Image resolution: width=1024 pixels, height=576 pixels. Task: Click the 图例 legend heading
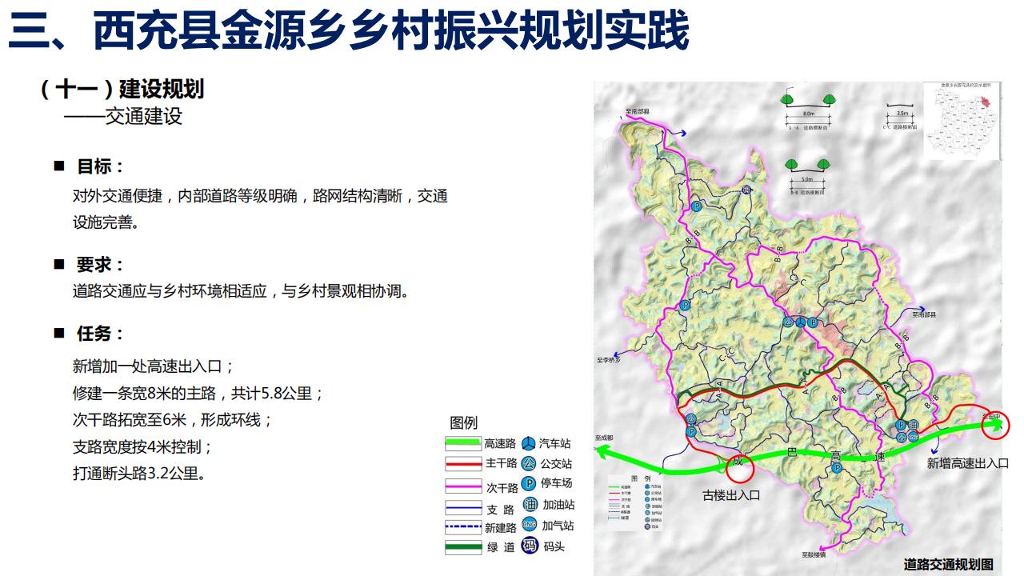(464, 422)
